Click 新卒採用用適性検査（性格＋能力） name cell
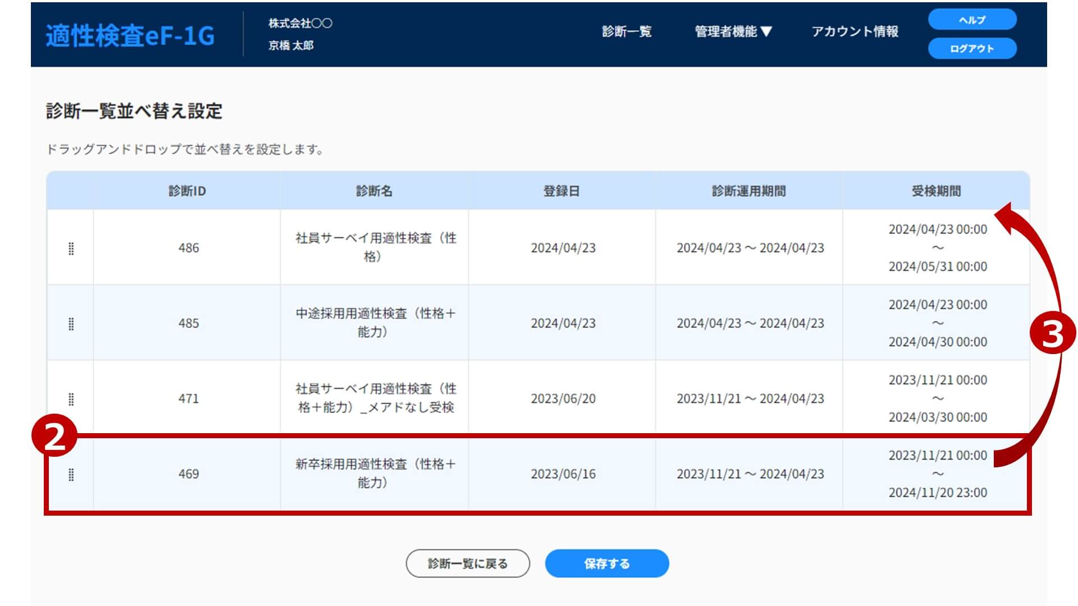Screen dimensions: 1078x606 click(375, 473)
